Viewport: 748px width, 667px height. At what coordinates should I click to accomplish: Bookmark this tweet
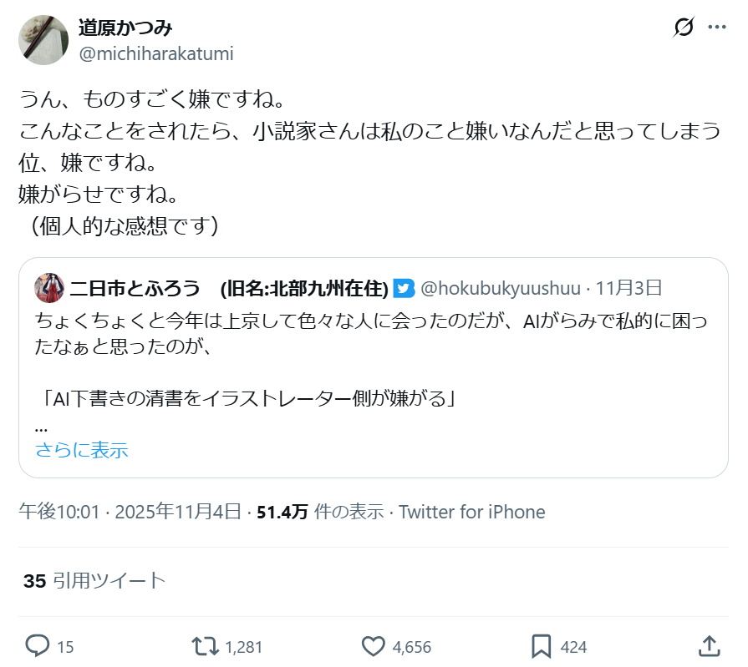541,645
